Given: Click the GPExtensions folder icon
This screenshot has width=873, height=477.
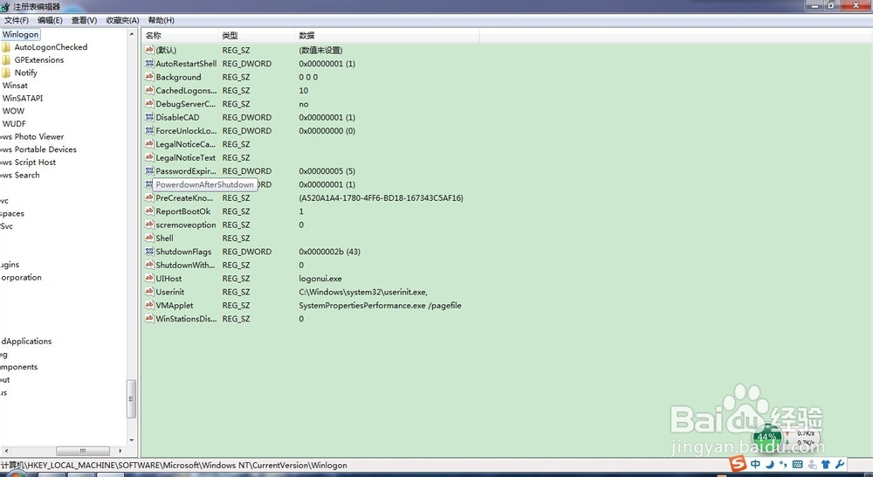Looking at the screenshot, I should pyautogui.click(x=6, y=60).
